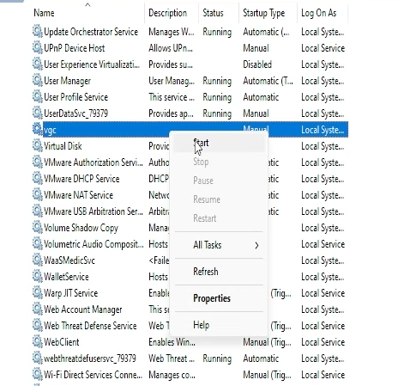Screen dimensions: 404x386
Task: Select the User Profile Service name
Action: tap(75, 97)
